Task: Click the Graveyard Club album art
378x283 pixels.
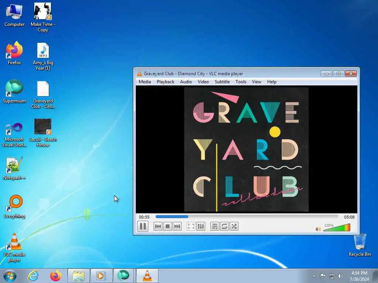Action: tap(246, 150)
